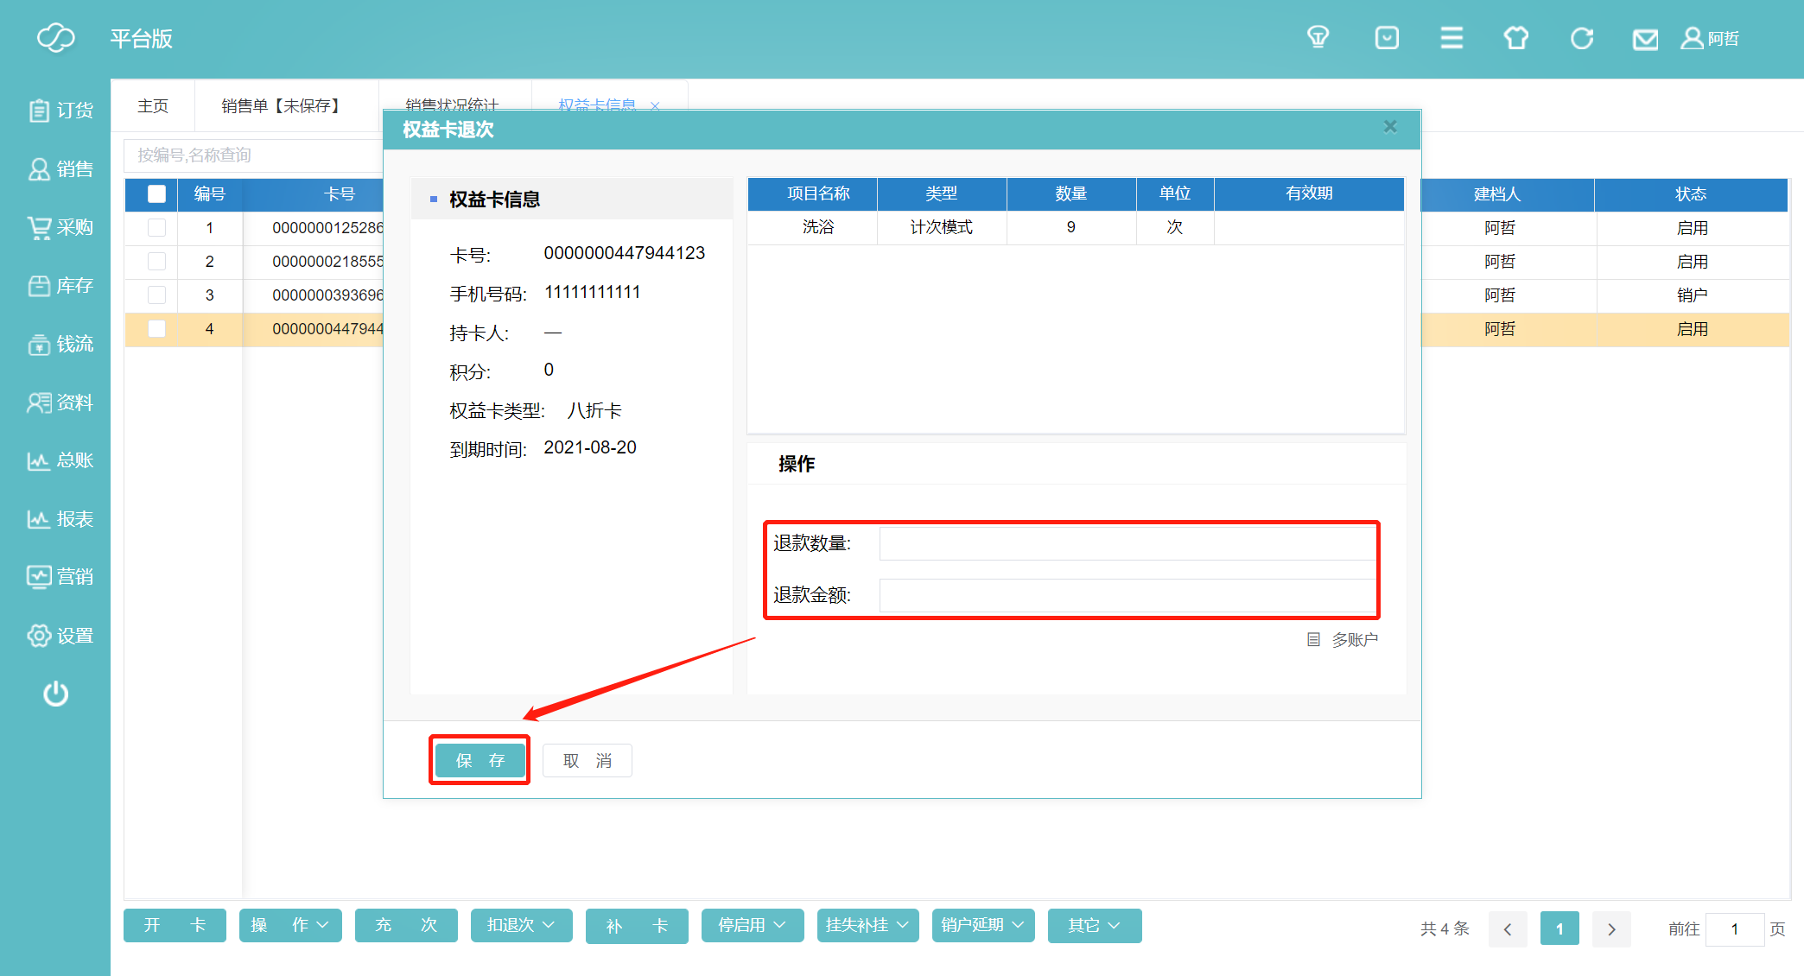Click the refresh icon in top bar
The image size is (1804, 976).
point(1581,38)
